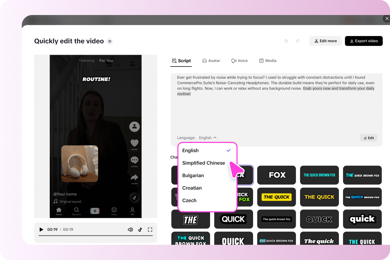This screenshot has width=390, height=260.
Task: Click the Edit more button
Action: click(326, 41)
